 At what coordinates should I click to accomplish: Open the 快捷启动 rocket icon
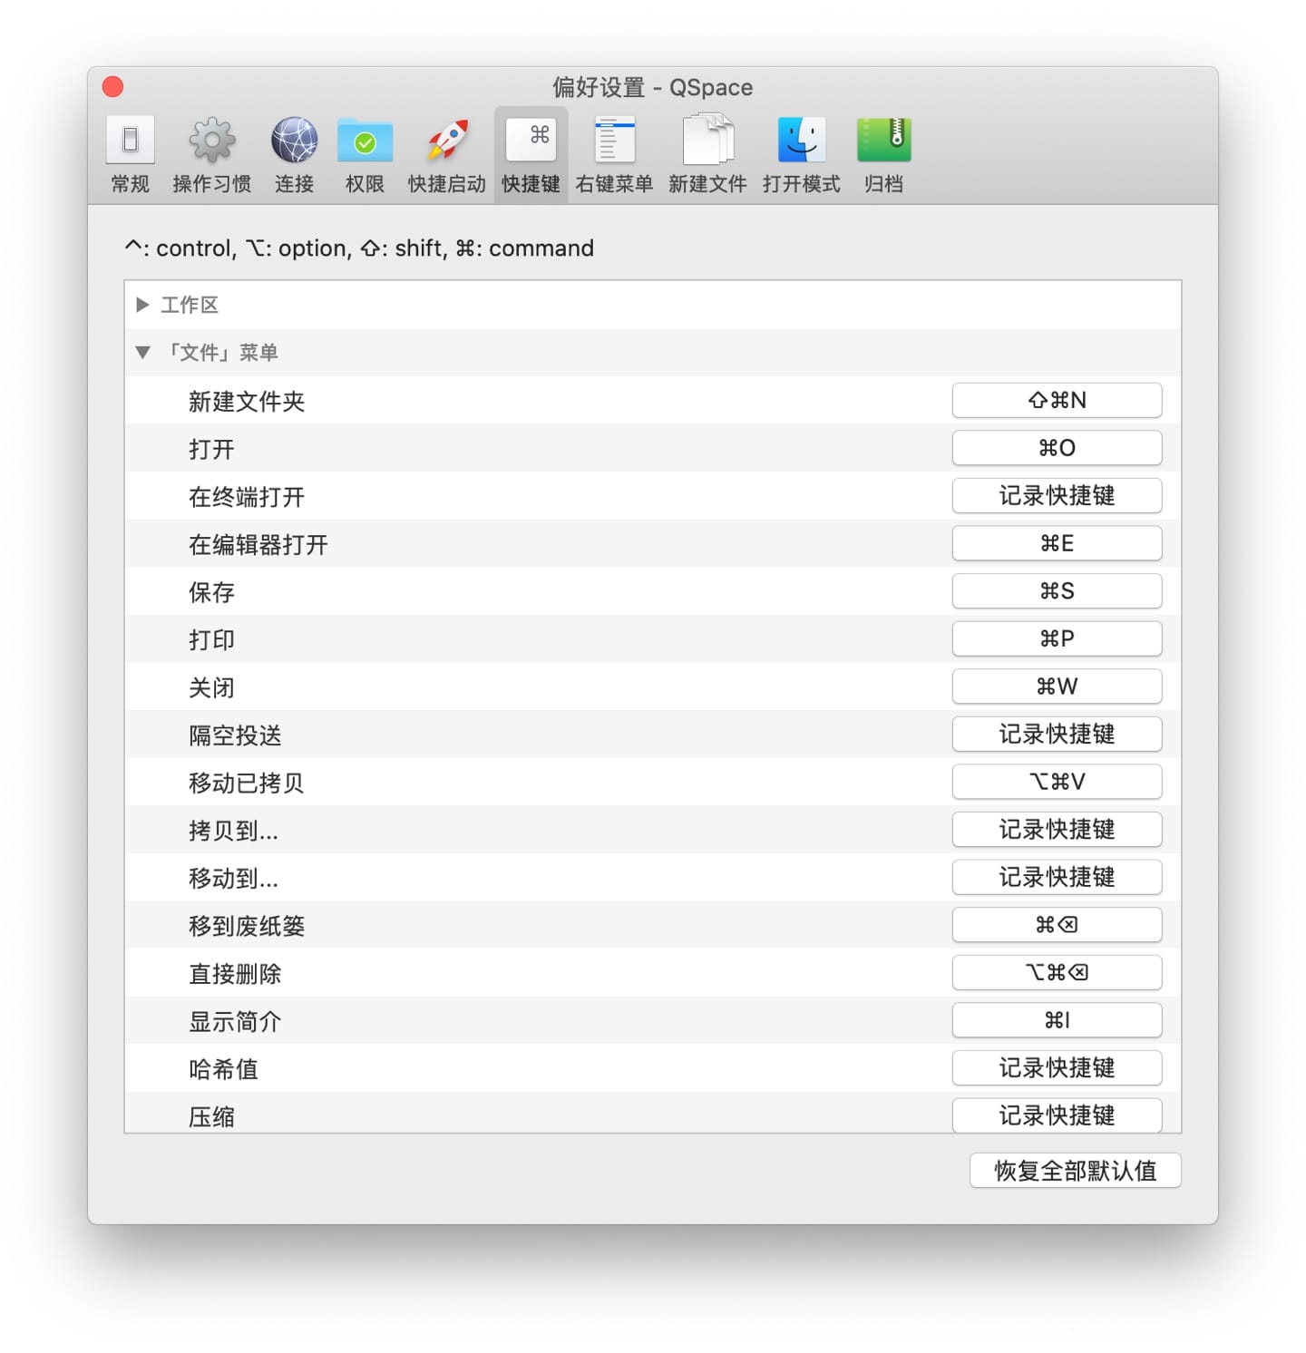(x=447, y=141)
